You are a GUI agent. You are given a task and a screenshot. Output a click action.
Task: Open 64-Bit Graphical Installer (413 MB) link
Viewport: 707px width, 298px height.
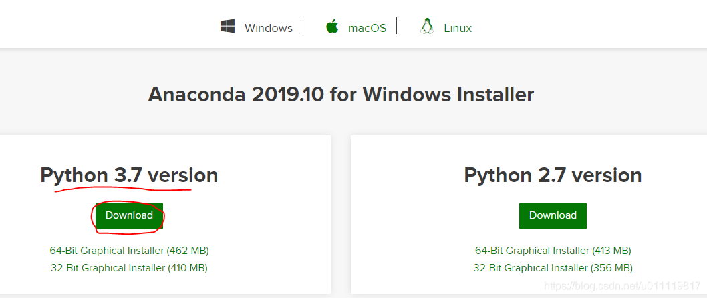pos(553,250)
